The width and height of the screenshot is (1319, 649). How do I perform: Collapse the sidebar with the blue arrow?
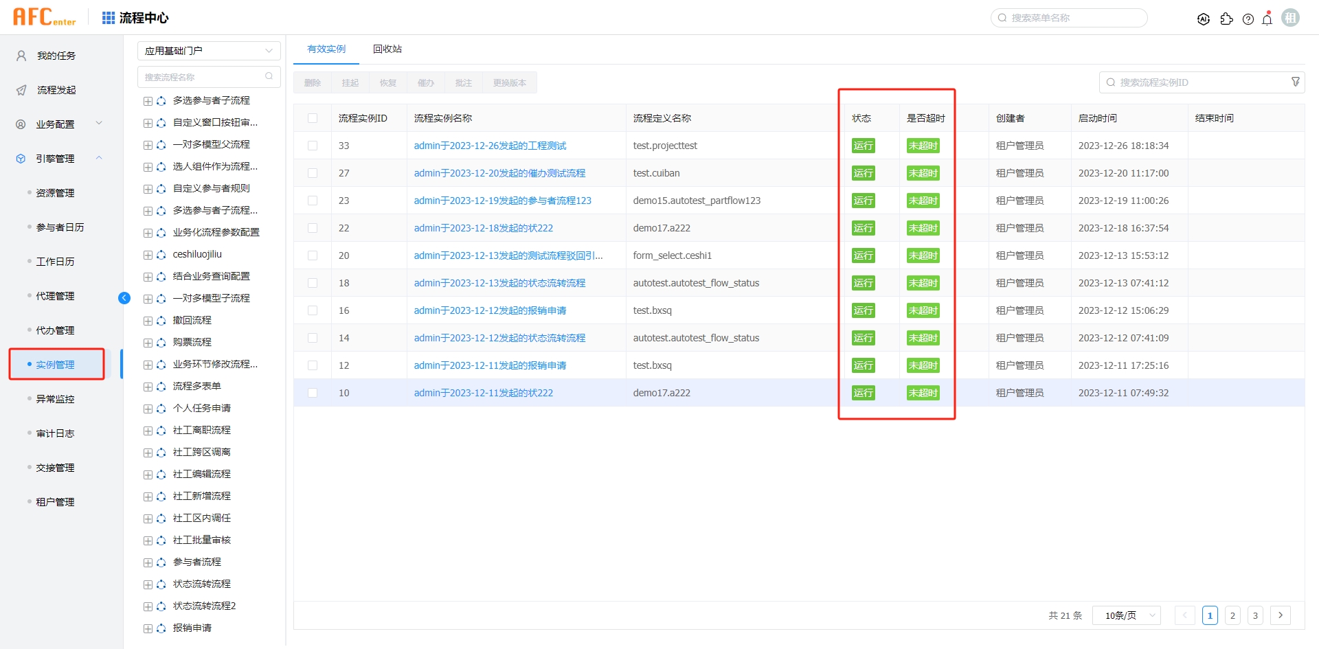coord(124,297)
